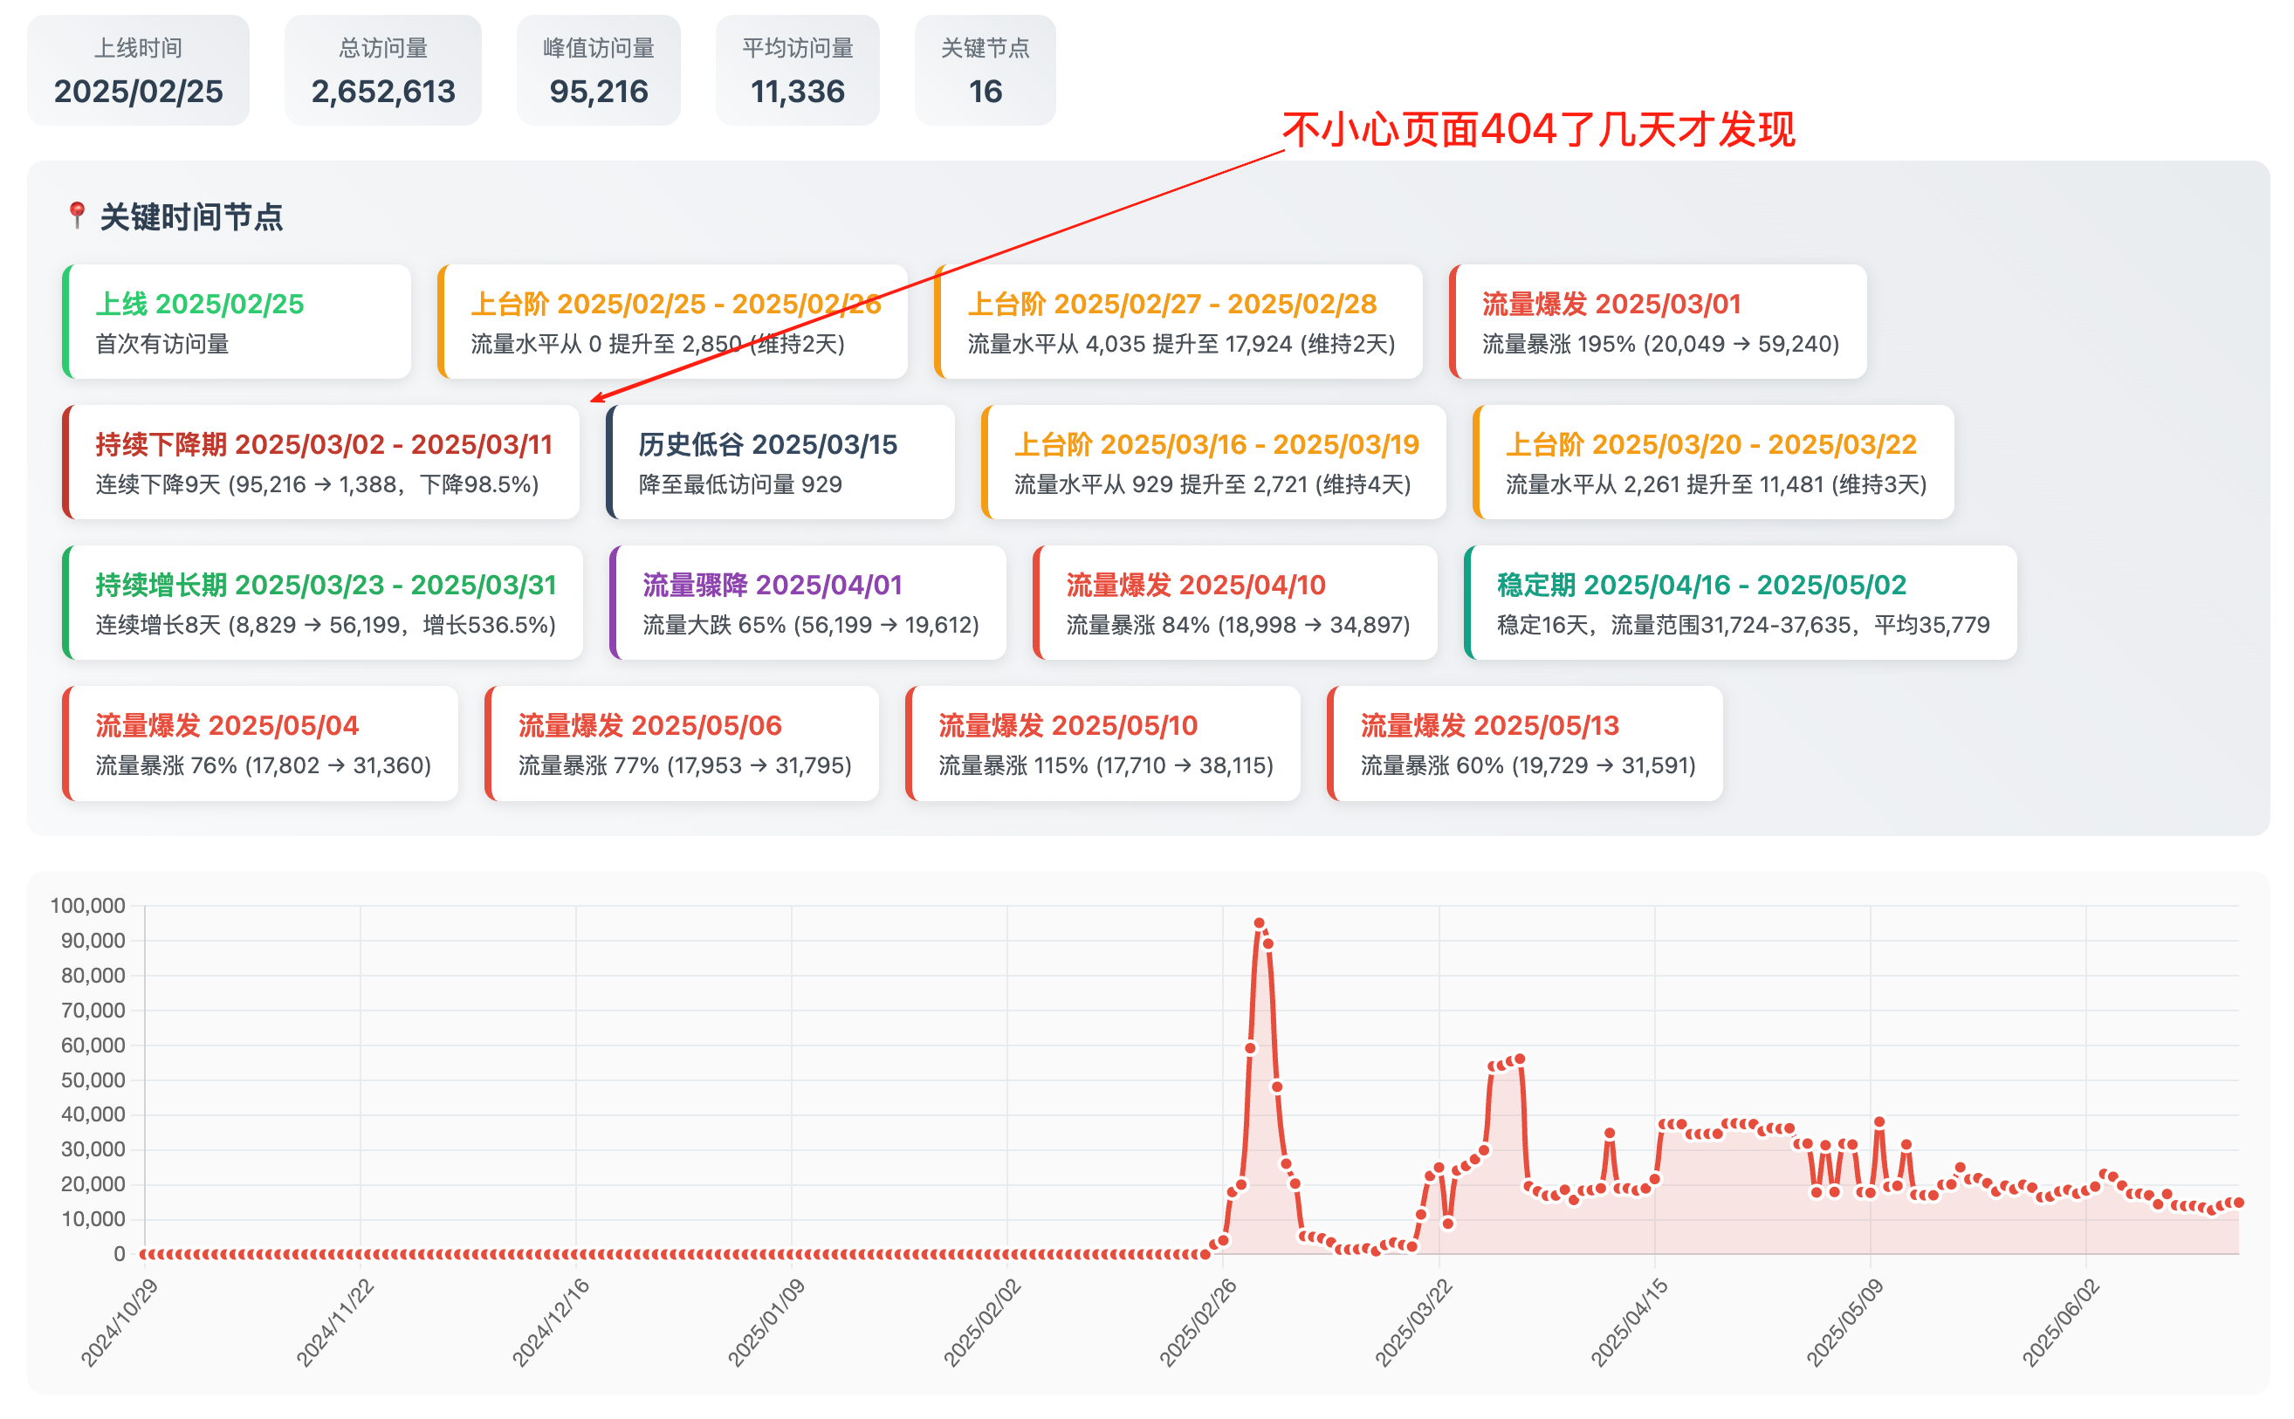Click the 2025/02/26 x-axis date label
The width and height of the screenshot is (2294, 1419).
1197,1323
